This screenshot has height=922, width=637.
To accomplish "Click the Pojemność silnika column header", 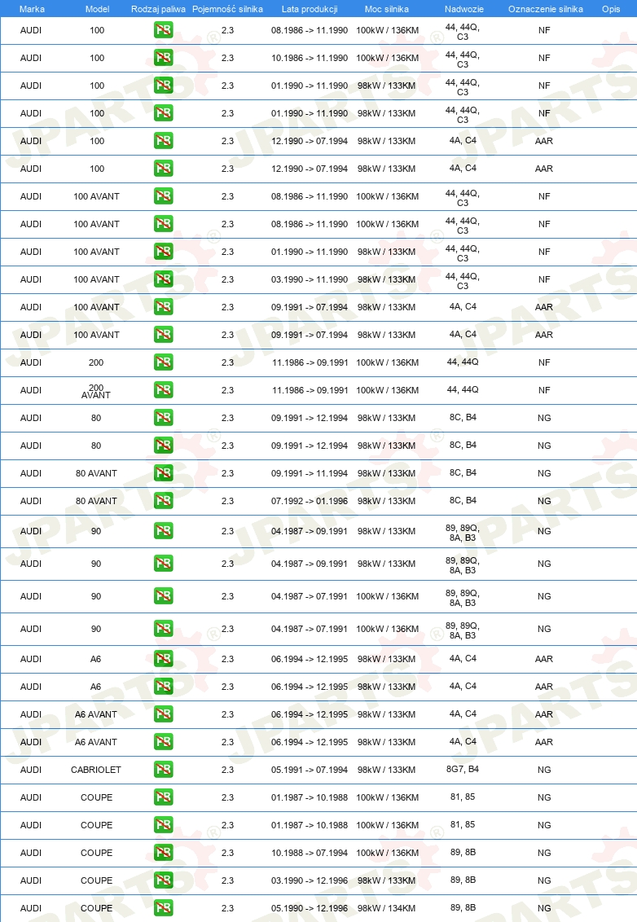I will click(227, 9).
